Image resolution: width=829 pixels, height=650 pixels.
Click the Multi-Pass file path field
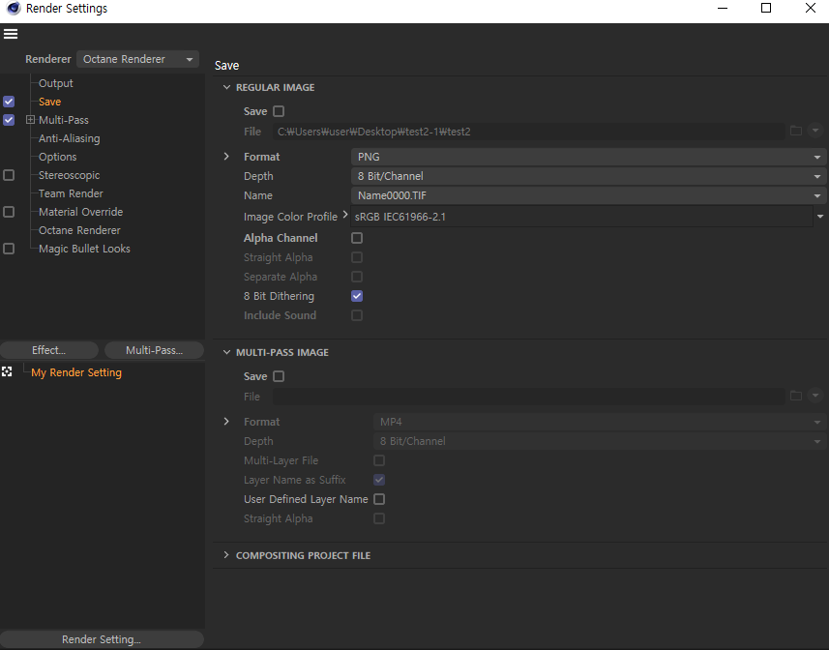pos(528,397)
